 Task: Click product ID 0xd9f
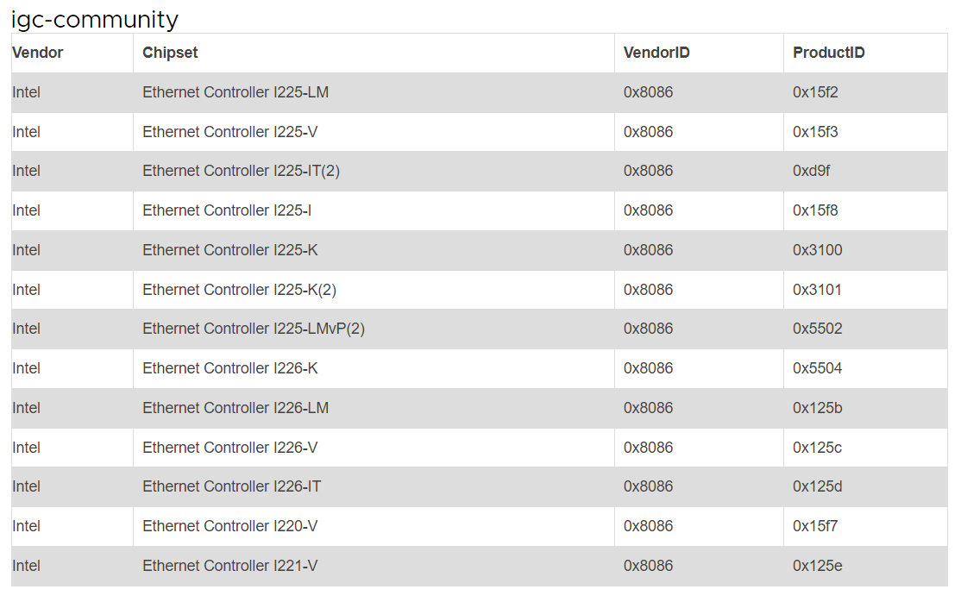(x=812, y=171)
